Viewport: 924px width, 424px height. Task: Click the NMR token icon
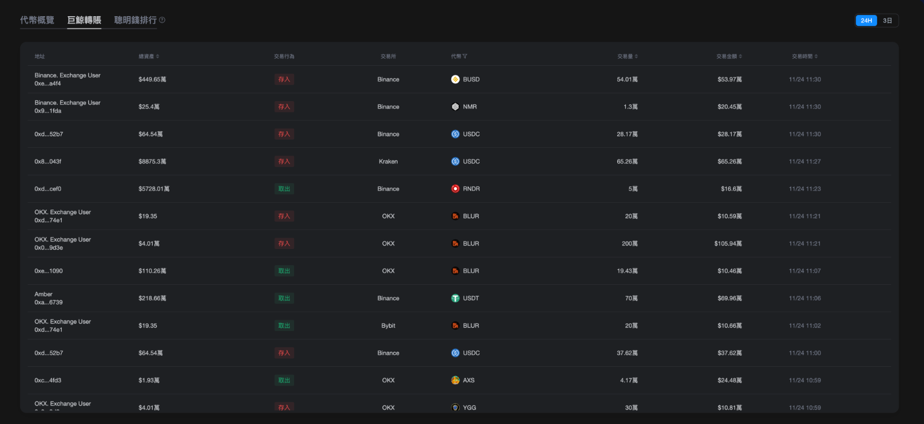pos(455,107)
